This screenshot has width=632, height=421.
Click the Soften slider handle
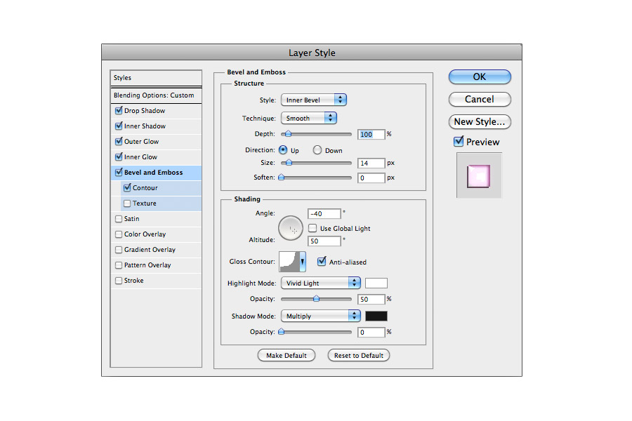tap(282, 178)
